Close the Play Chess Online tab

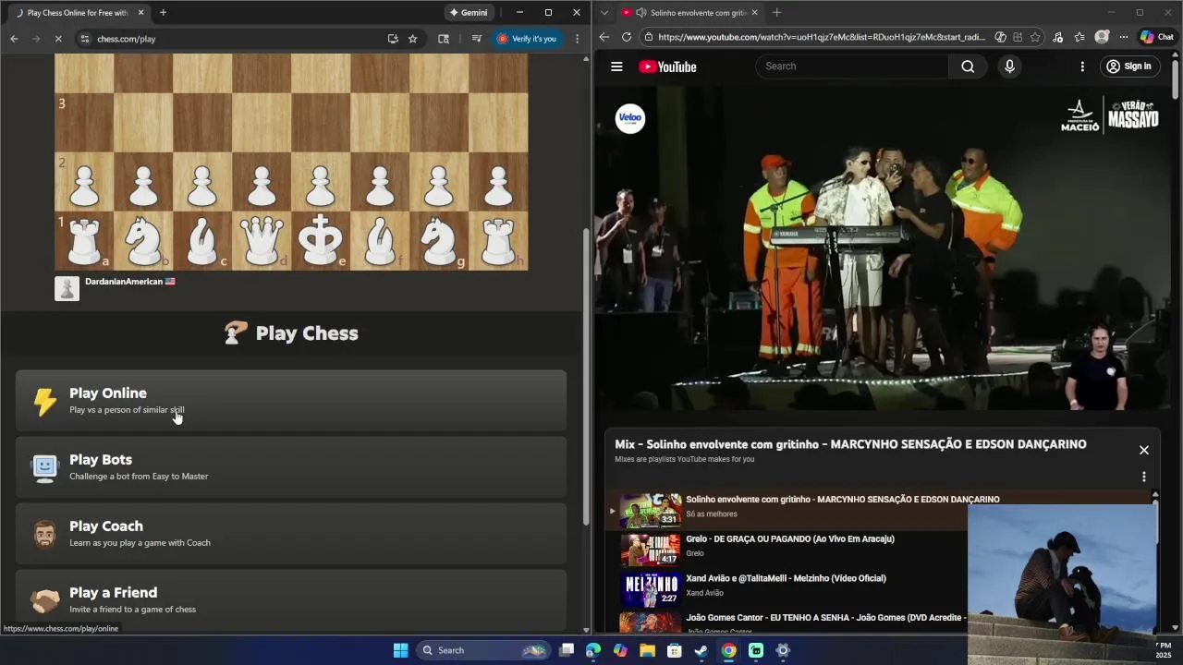pos(141,13)
